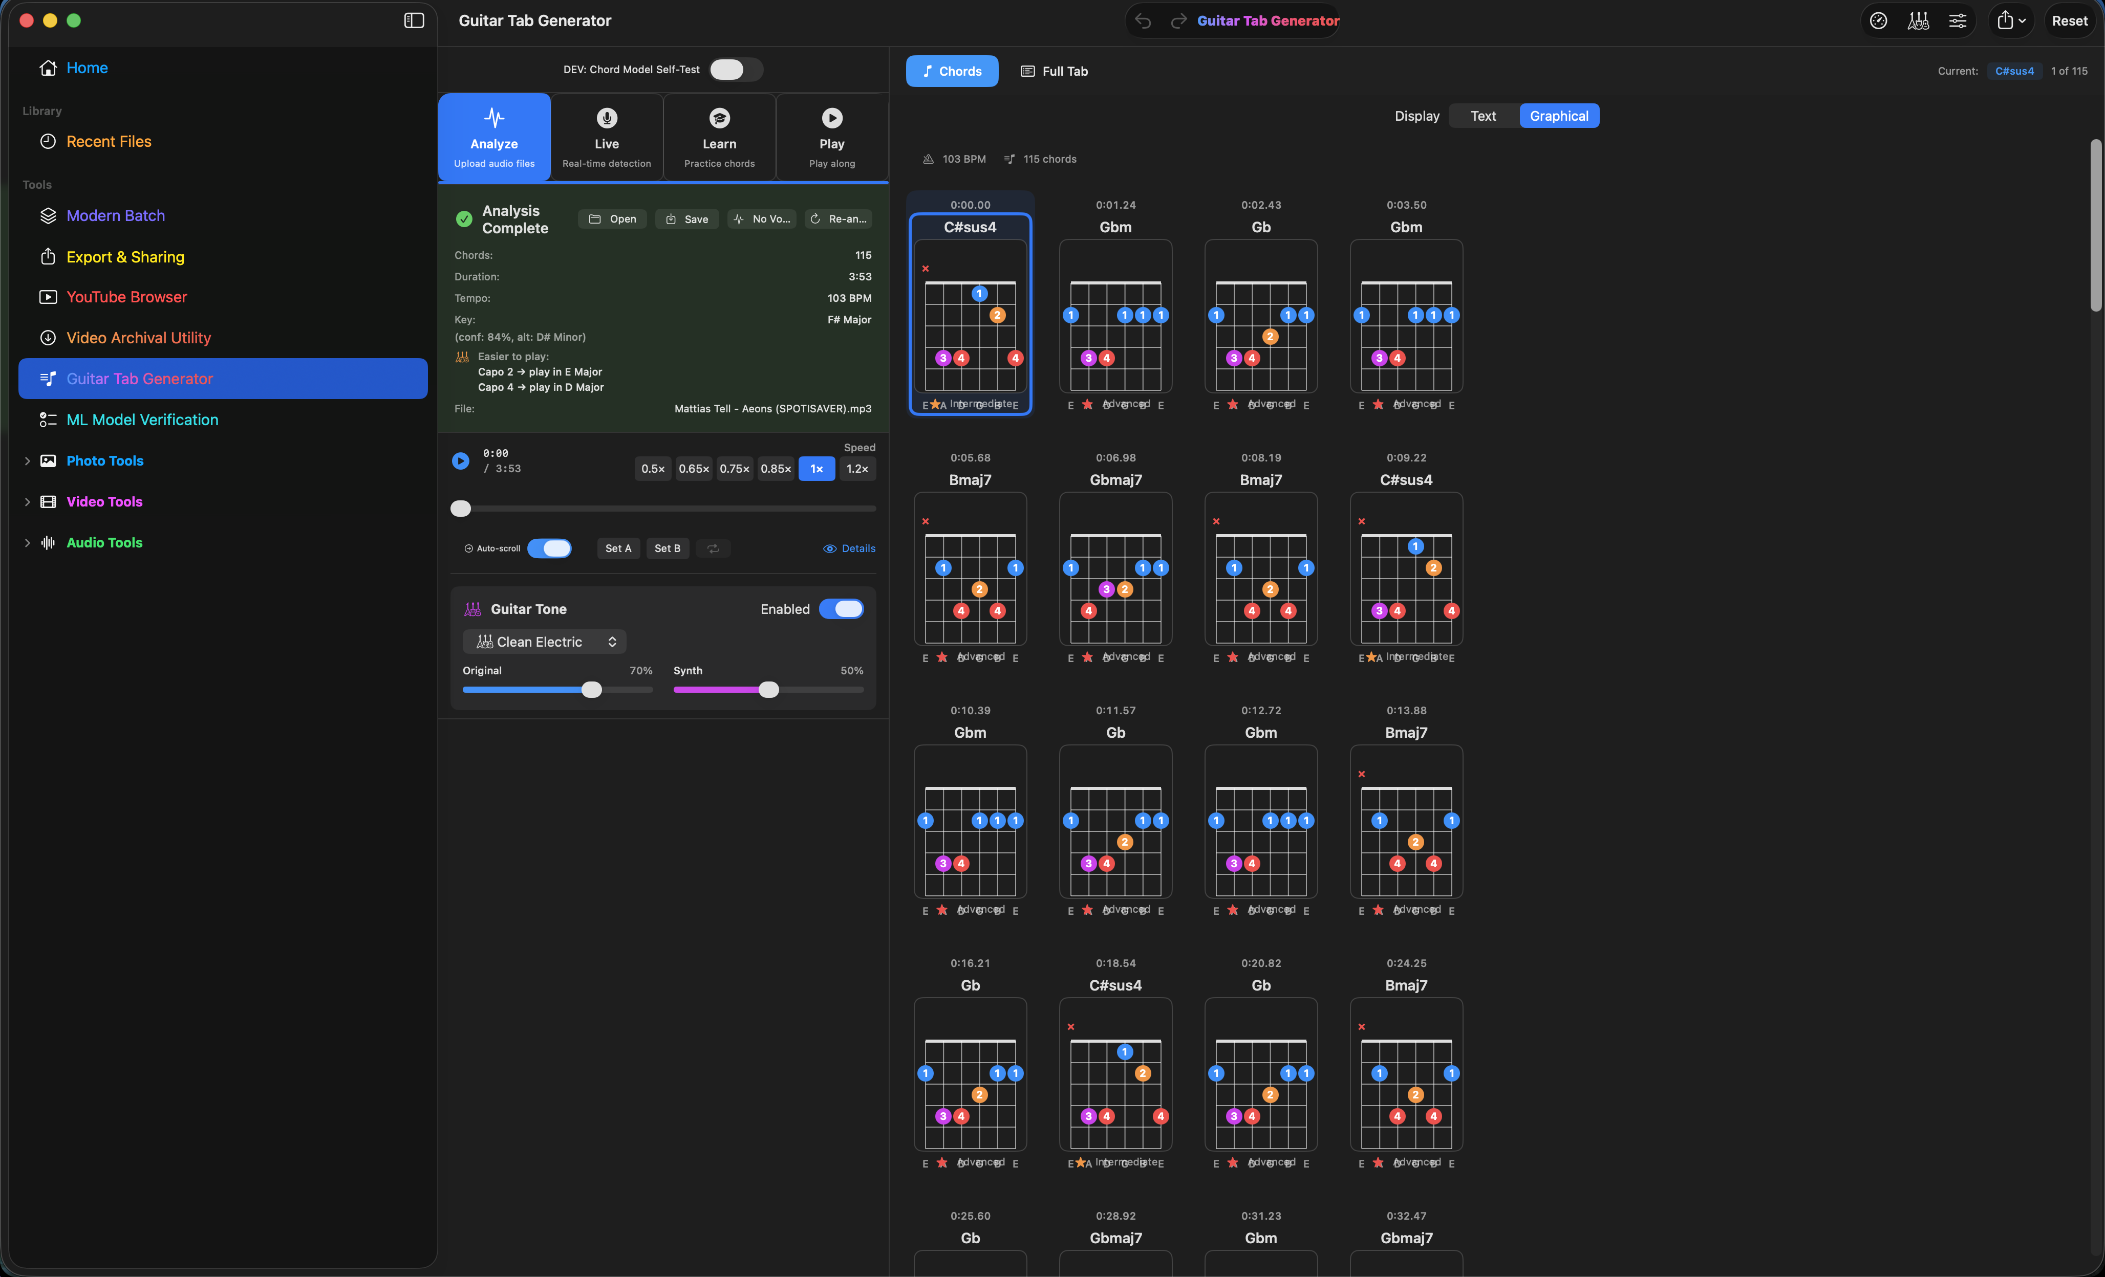Switch Display mode to Text

[x=1483, y=115]
